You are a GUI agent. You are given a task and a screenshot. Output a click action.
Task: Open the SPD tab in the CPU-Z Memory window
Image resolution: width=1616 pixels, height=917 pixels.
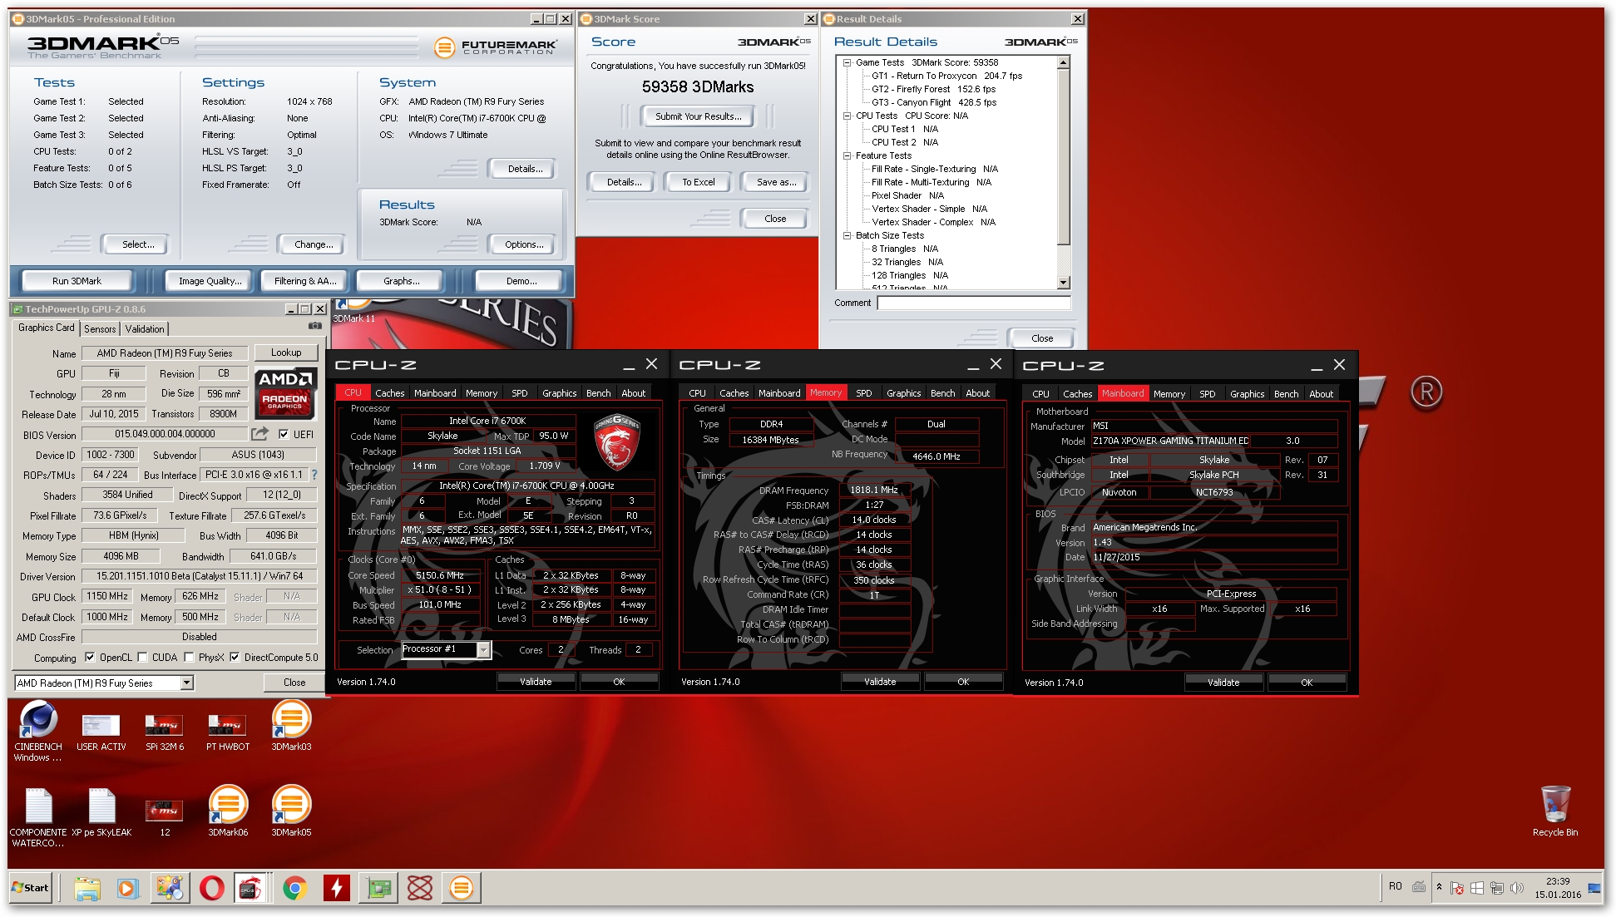tap(864, 393)
